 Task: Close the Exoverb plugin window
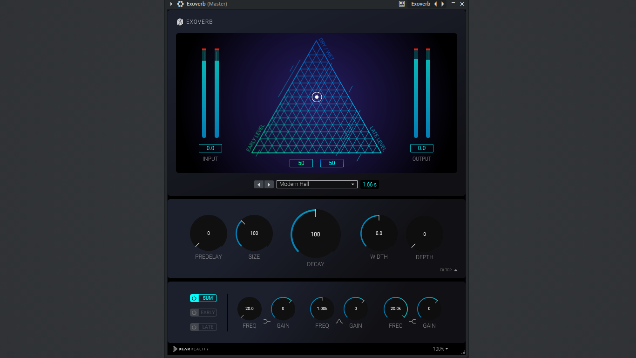462,4
